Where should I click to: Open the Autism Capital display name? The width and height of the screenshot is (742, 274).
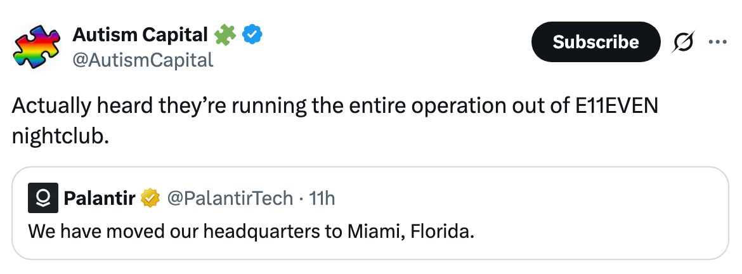coord(140,36)
